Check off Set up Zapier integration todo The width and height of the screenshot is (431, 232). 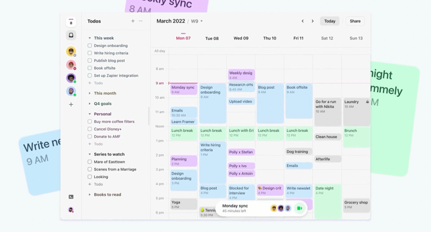[x=89, y=75]
